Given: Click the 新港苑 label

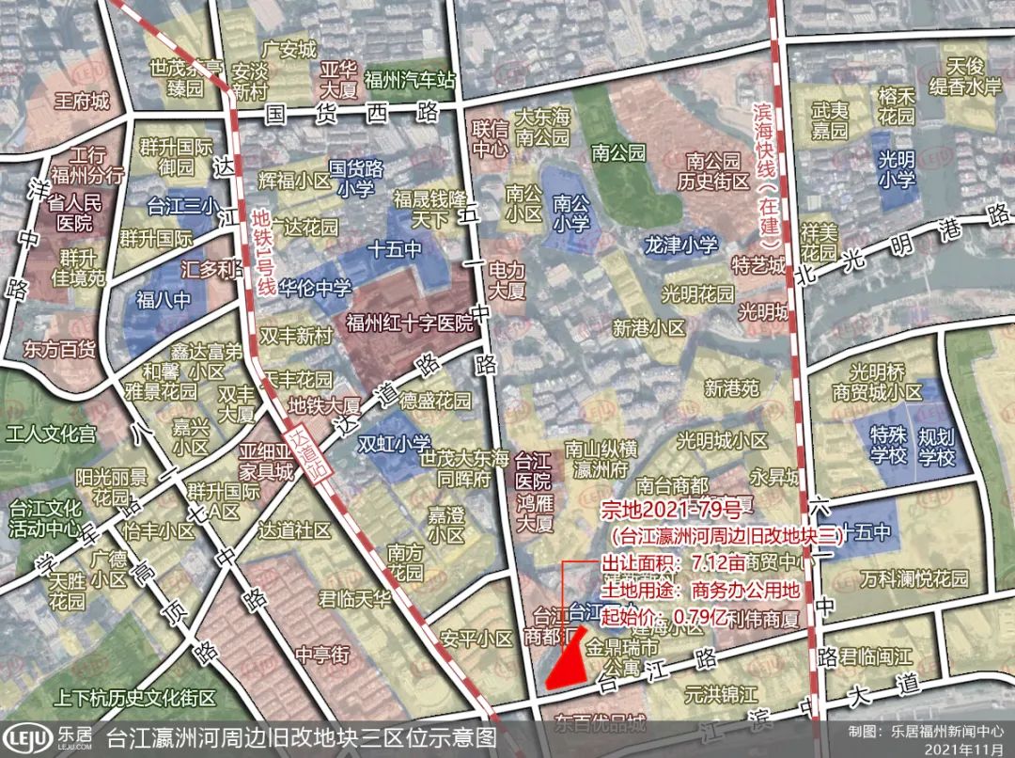Looking at the screenshot, I should point(731,388).
